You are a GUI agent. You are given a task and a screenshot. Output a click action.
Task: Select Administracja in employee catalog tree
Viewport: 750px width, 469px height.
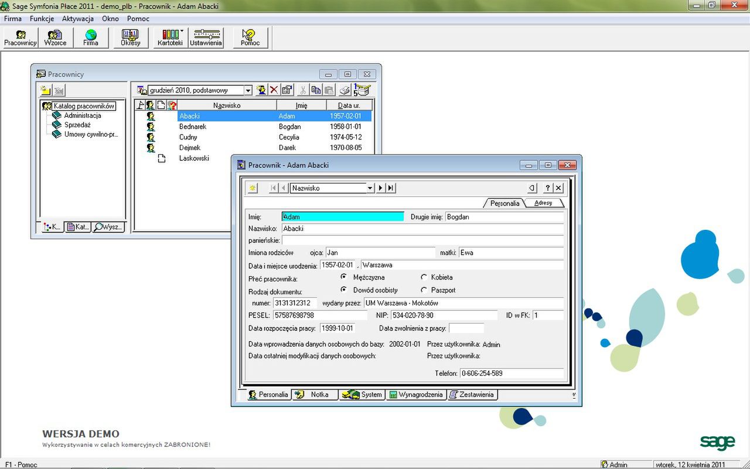click(x=83, y=115)
